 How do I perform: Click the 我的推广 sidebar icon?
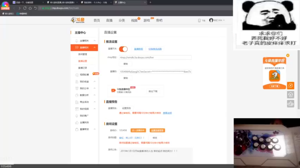[x=77, y=116]
